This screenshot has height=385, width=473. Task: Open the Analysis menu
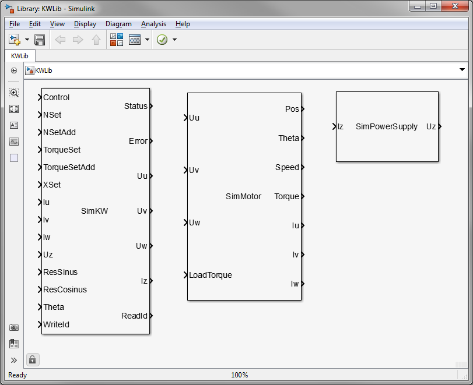[153, 24]
